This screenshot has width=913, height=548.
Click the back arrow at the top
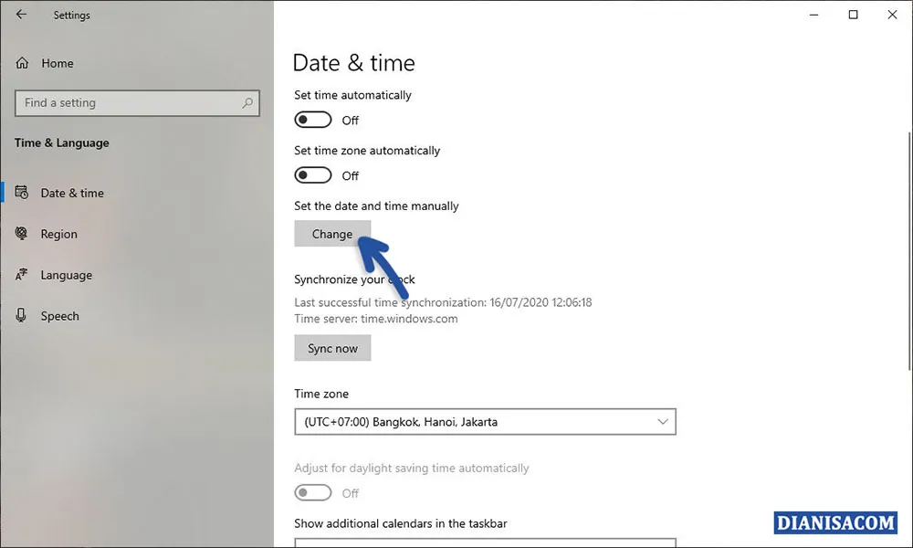[x=19, y=15]
